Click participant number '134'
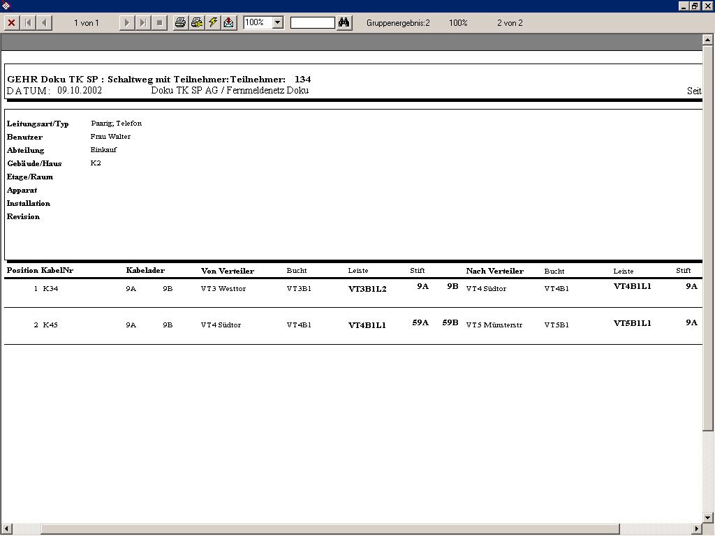Screen dimensions: 715x536 pyautogui.click(x=303, y=80)
